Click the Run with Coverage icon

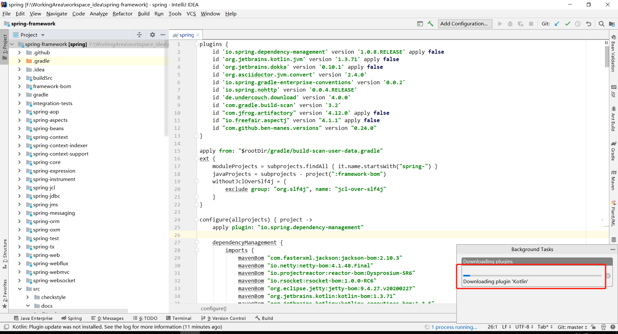coord(520,24)
